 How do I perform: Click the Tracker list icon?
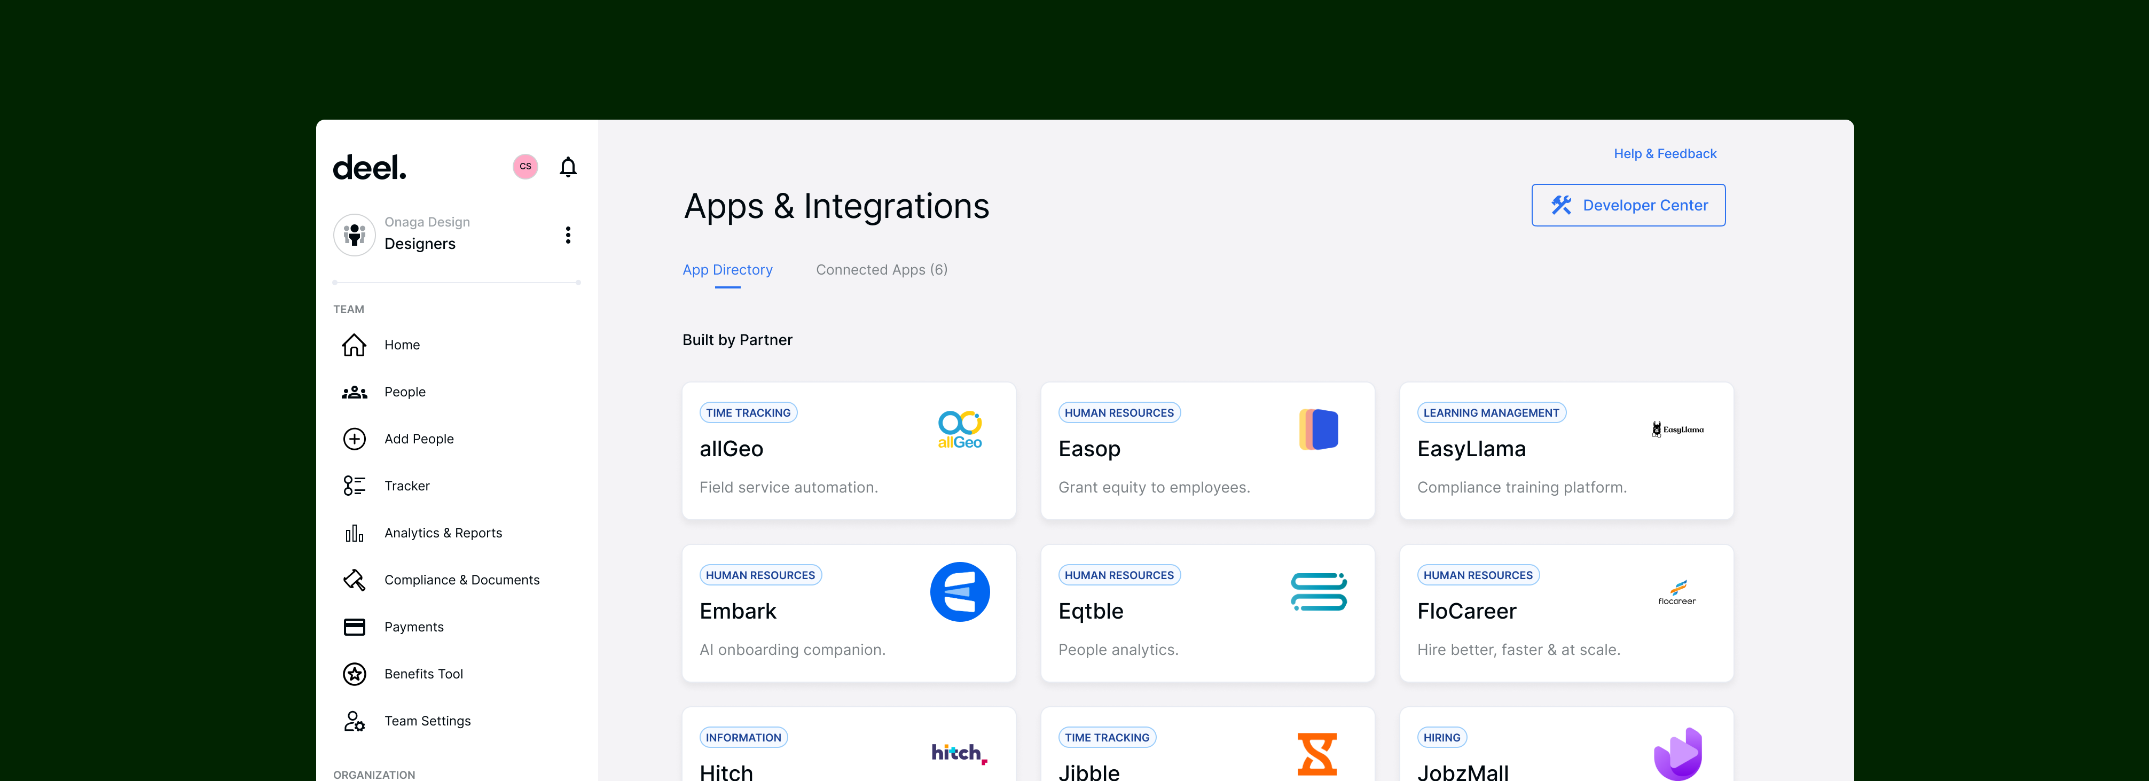pos(355,486)
